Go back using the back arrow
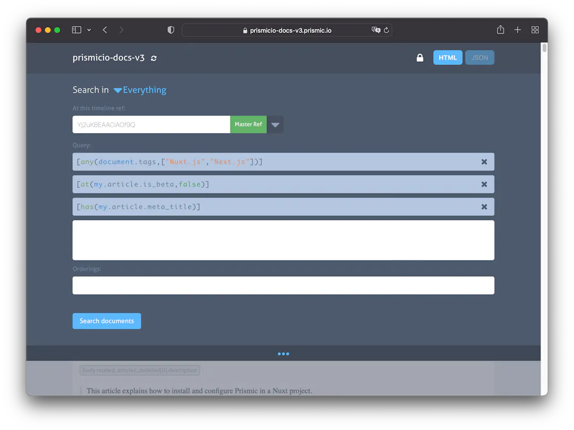Screen dimensions: 574x430 coord(104,30)
